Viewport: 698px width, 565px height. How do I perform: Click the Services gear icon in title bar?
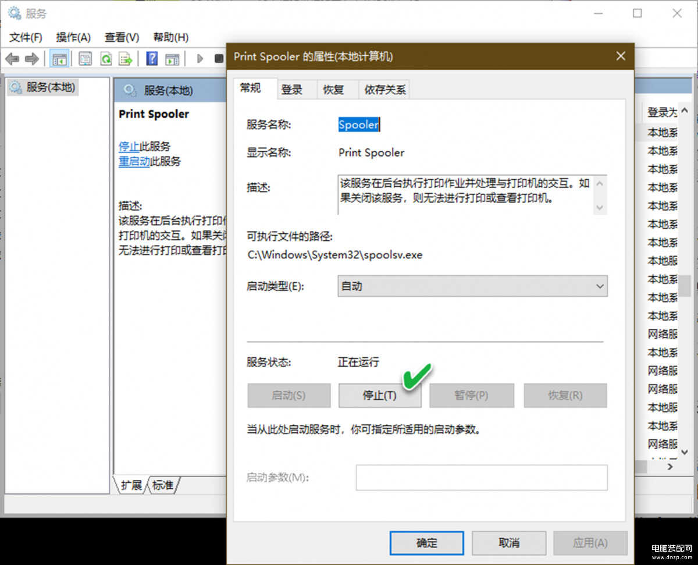(x=15, y=13)
